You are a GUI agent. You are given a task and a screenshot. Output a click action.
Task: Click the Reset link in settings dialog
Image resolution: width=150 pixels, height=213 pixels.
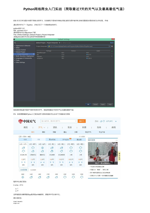click(x=112, y=43)
